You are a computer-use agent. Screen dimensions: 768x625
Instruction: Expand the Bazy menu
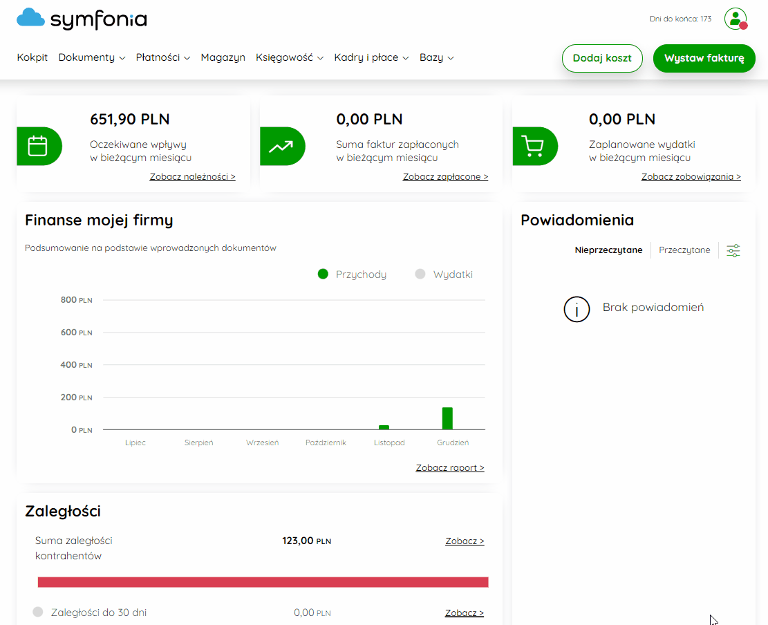click(x=436, y=57)
